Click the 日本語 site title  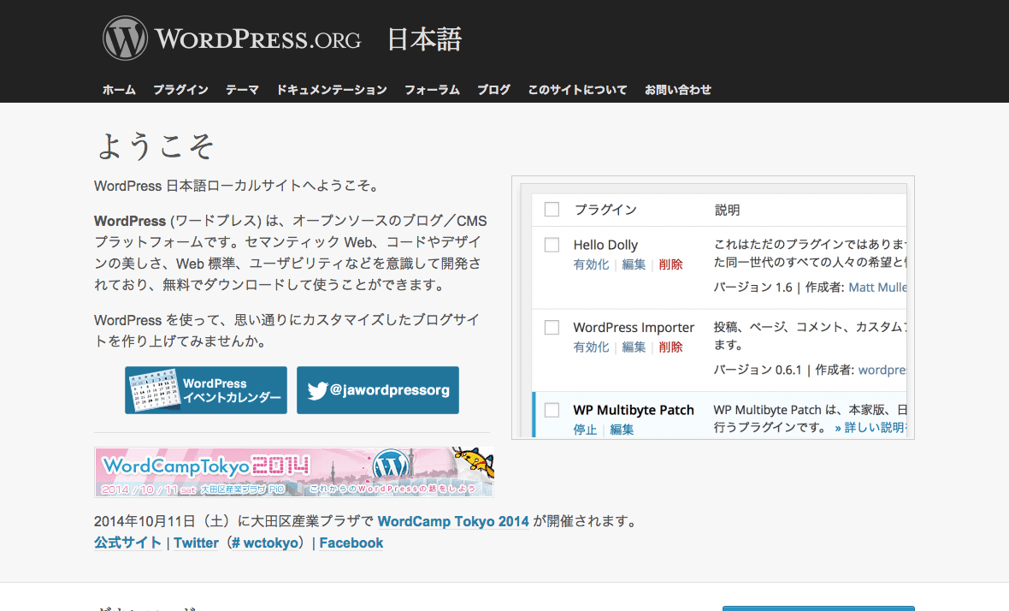click(x=424, y=39)
